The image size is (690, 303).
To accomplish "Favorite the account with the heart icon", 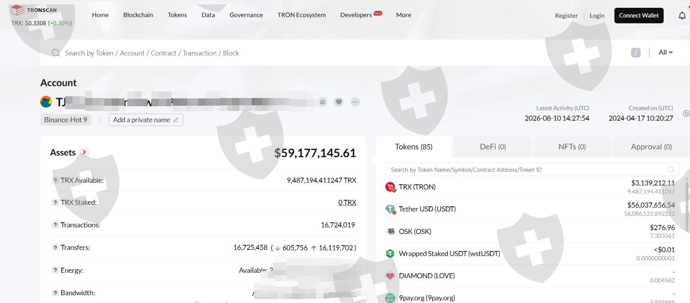I will 339,102.
